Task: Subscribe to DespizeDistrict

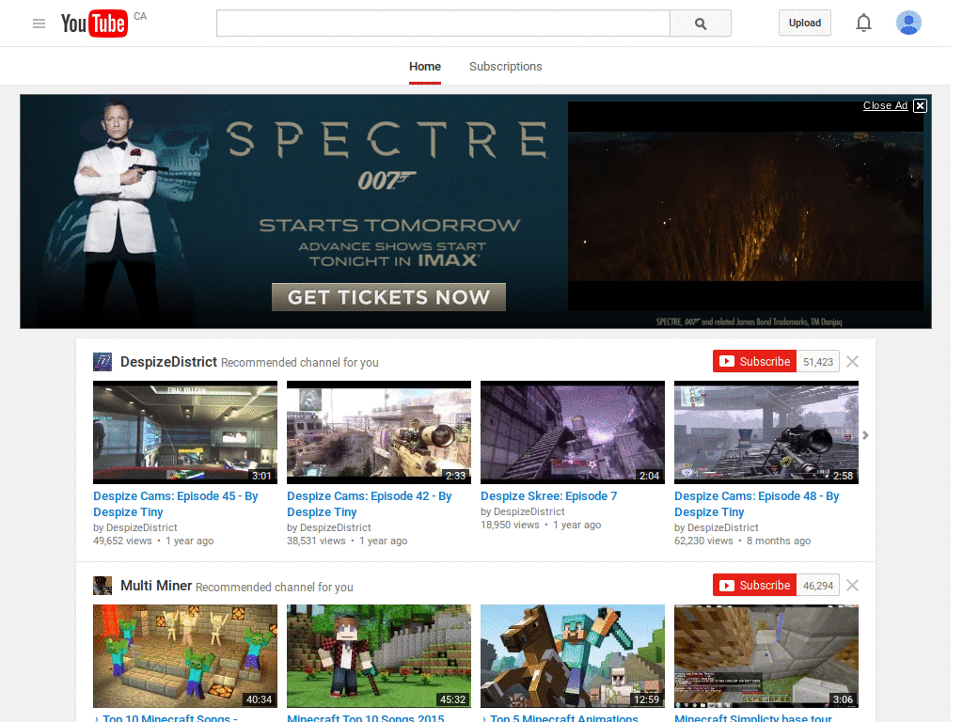Action: (755, 362)
